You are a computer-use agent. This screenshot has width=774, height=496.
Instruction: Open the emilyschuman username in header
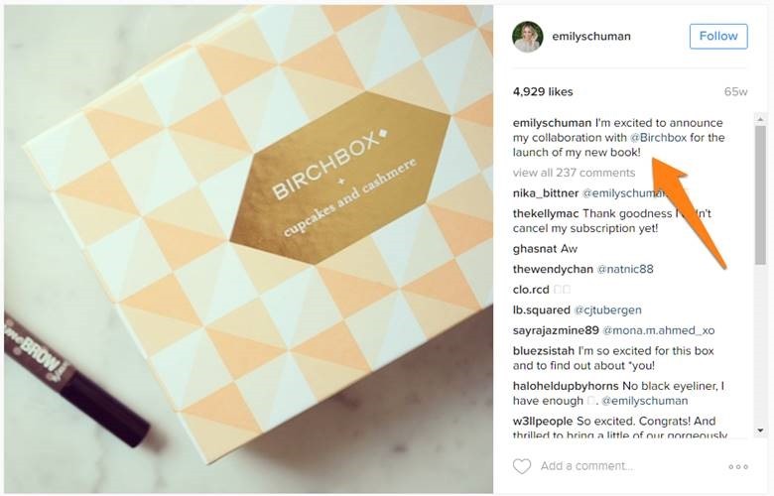coord(590,36)
